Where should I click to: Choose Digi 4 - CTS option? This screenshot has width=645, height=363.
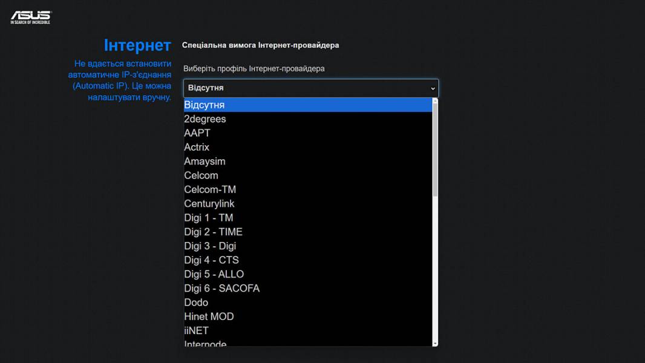click(x=308, y=260)
